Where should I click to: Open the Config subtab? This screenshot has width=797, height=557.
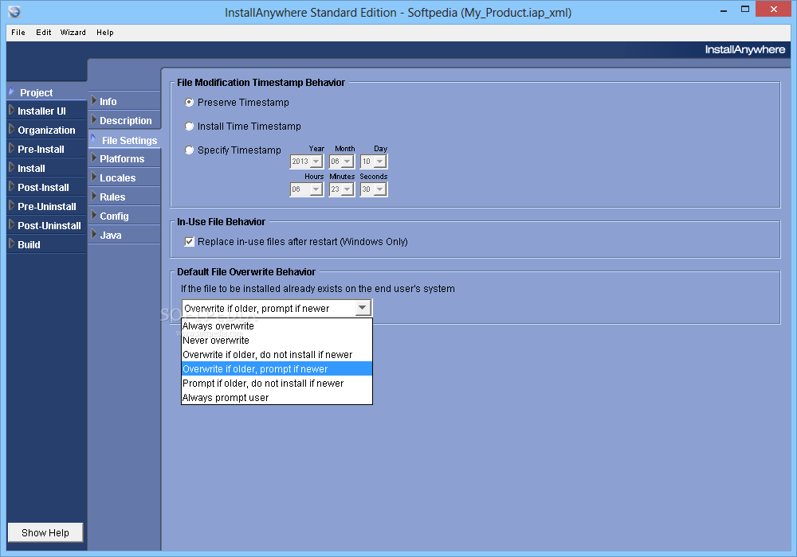point(124,216)
